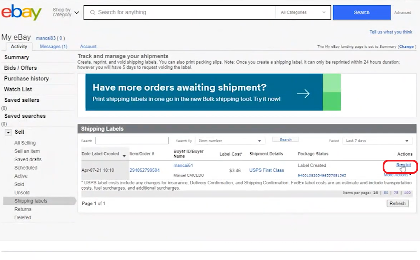The height and width of the screenshot is (260, 420).
Task: Open Returns in sidebar
Action: point(23,209)
